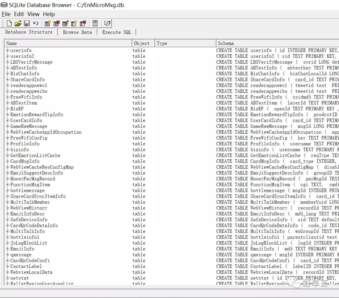Expand the userinfo2 table node
Image resolution: width=339 pixels, height=298 pixels.
[x=8, y=56]
